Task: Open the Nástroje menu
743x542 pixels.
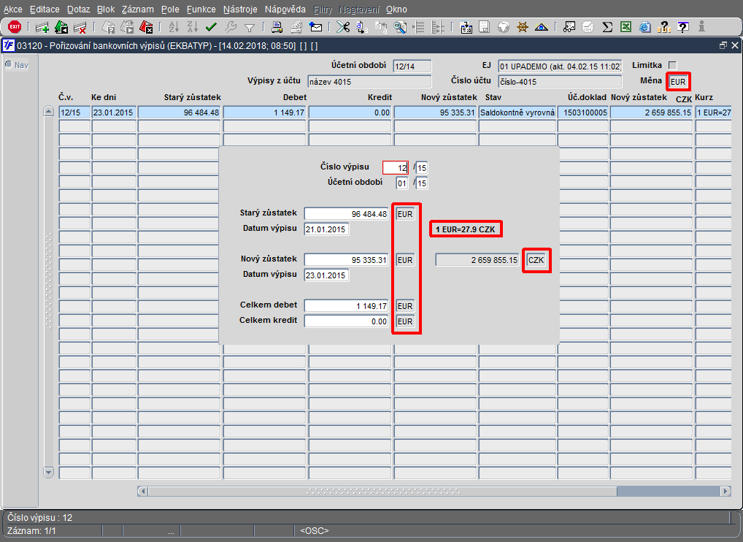Action: coord(240,9)
